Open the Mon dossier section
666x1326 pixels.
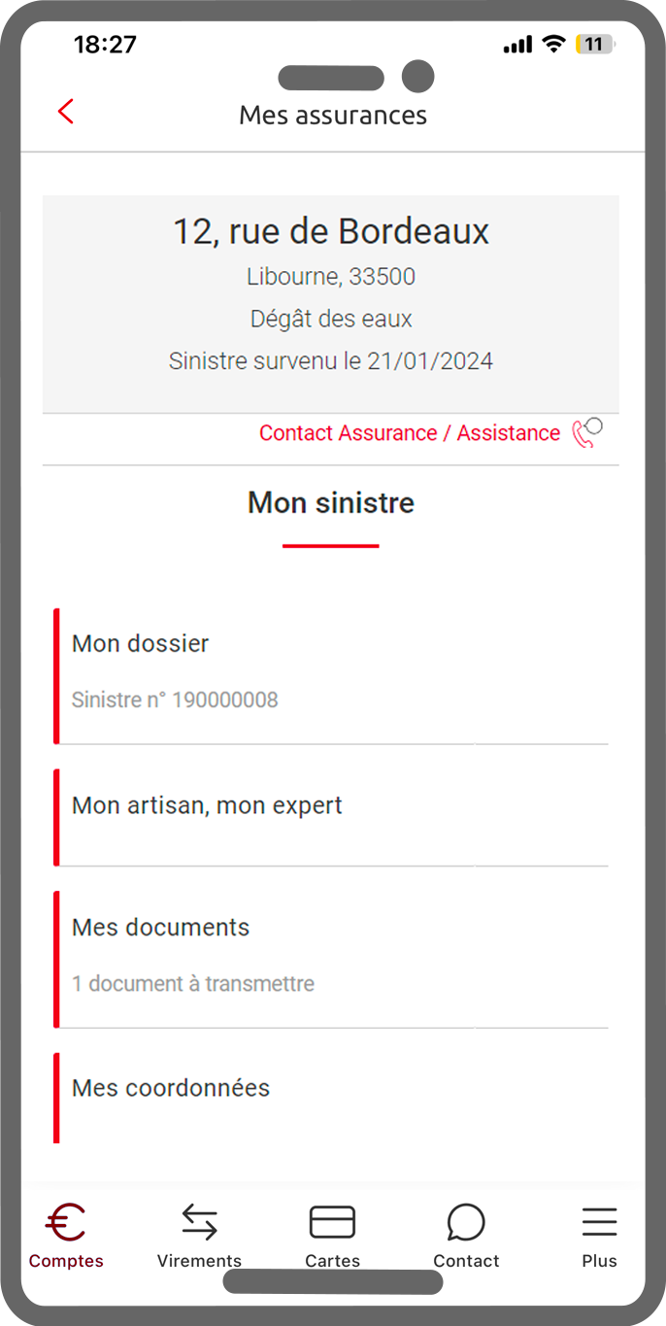331,676
